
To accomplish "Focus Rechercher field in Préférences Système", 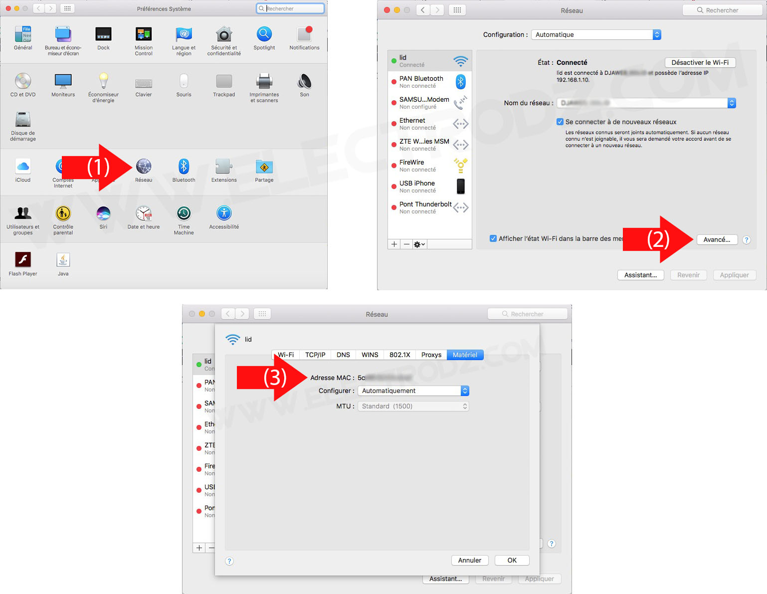I will tap(290, 8).
